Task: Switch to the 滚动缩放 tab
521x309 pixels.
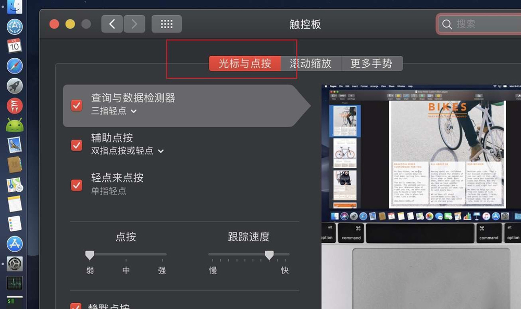Action: tap(311, 64)
